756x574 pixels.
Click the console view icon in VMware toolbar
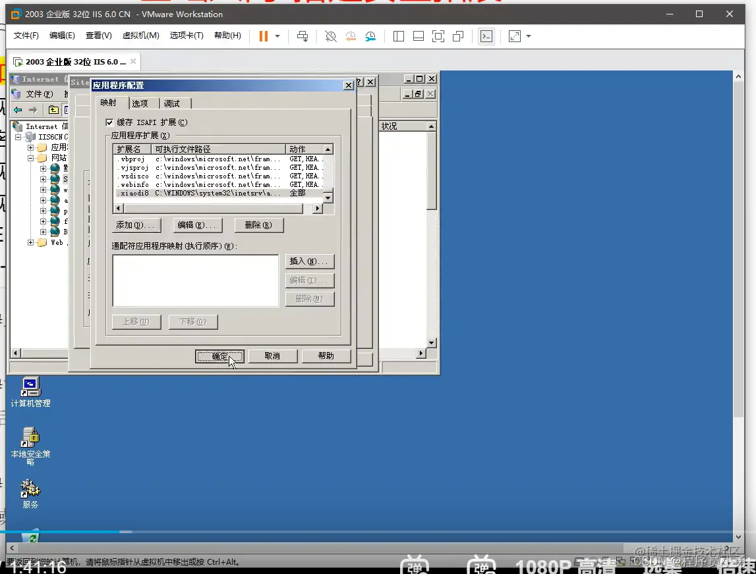click(486, 36)
